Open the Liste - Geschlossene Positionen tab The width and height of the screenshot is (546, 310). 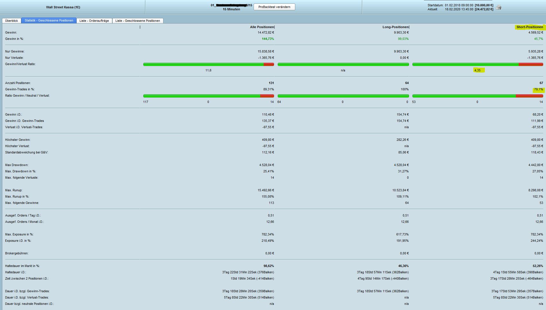click(x=138, y=21)
